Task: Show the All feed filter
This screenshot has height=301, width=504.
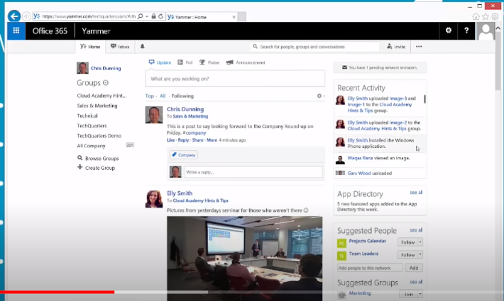Action: (x=163, y=96)
